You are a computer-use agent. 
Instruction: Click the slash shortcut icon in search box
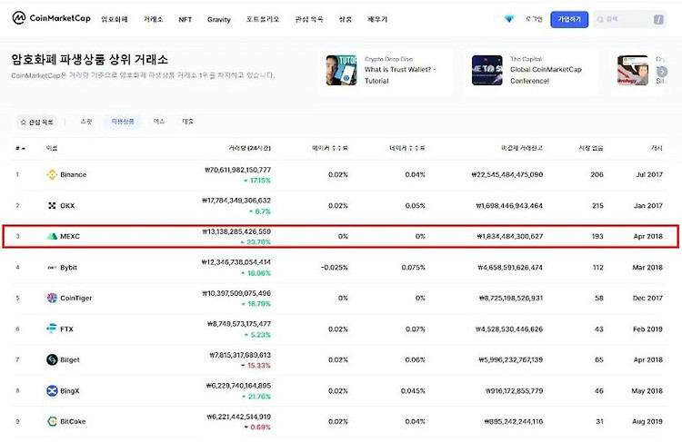[658, 20]
